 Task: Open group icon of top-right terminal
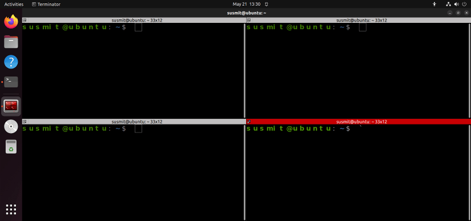tap(249, 20)
